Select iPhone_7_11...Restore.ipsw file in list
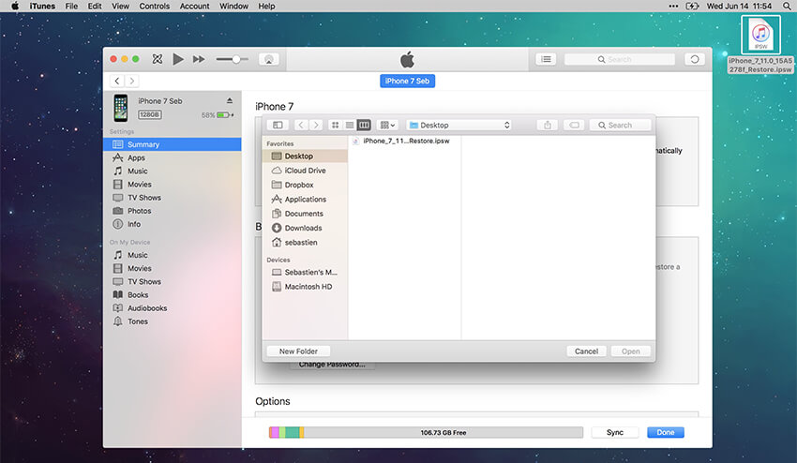 coord(405,141)
